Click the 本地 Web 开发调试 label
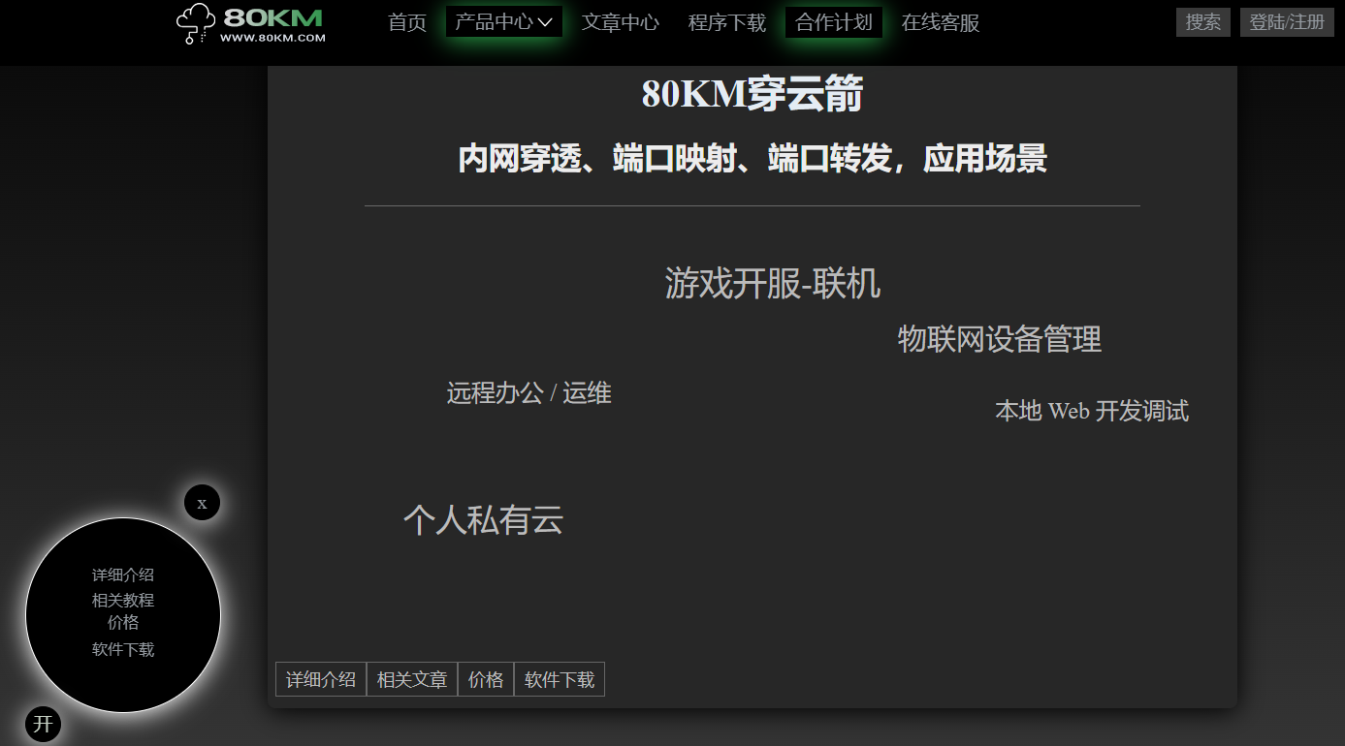This screenshot has width=1345, height=746. (x=1092, y=411)
